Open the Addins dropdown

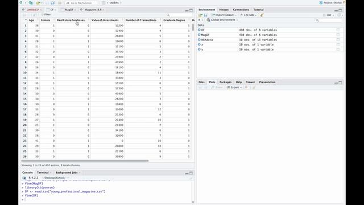[x=115, y=3]
